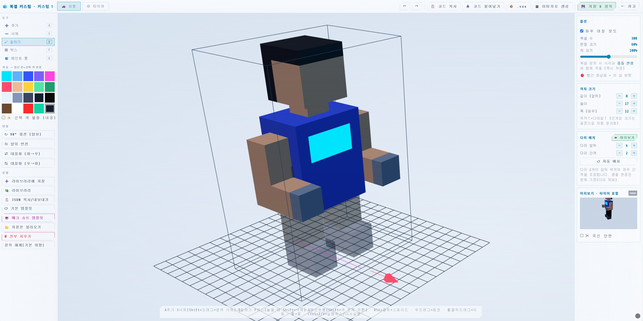Select the 칠하기 paint brush tool
The image size is (643, 321).
tap(28, 42)
